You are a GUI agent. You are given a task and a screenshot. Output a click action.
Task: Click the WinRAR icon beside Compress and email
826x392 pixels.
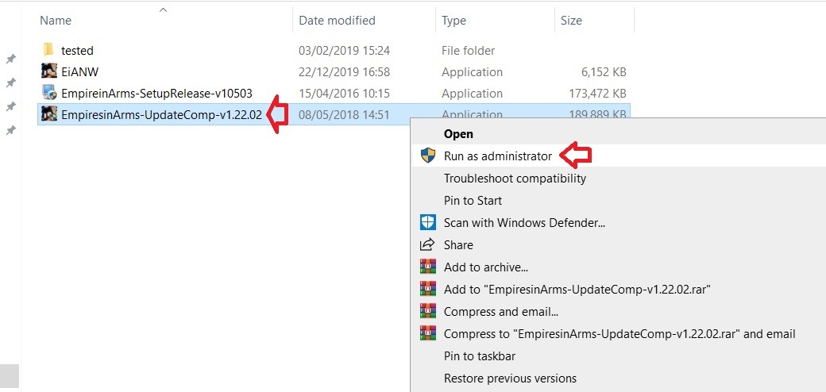click(x=428, y=311)
